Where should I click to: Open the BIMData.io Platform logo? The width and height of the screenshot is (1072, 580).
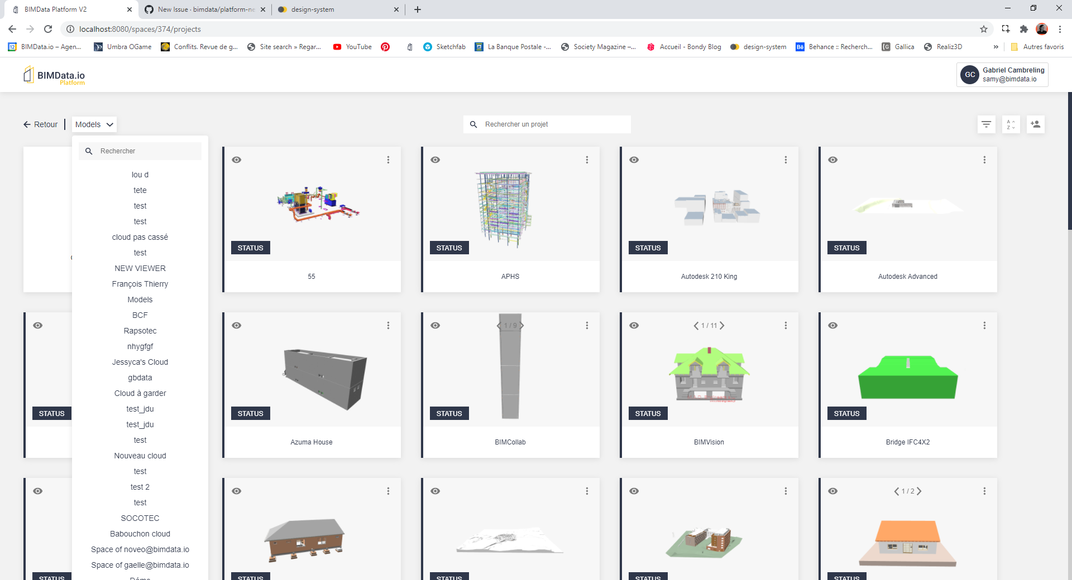click(x=54, y=74)
